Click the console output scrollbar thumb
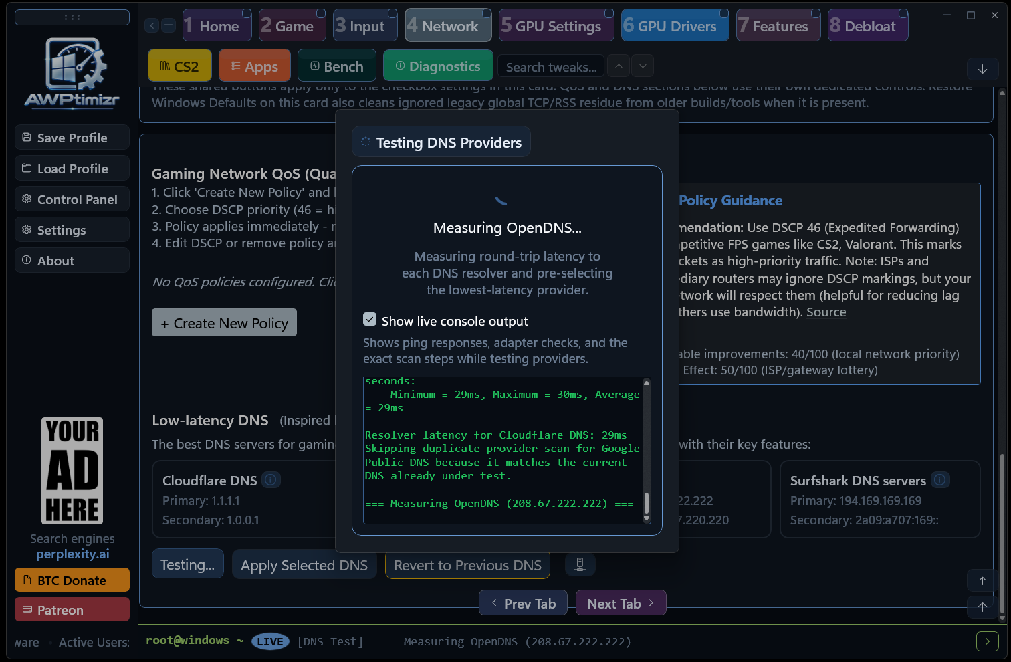Screen dimensions: 1011x662 (646, 503)
